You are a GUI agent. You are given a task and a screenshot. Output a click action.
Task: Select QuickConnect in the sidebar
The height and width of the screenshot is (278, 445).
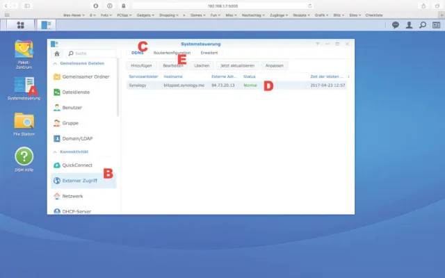[78, 165]
